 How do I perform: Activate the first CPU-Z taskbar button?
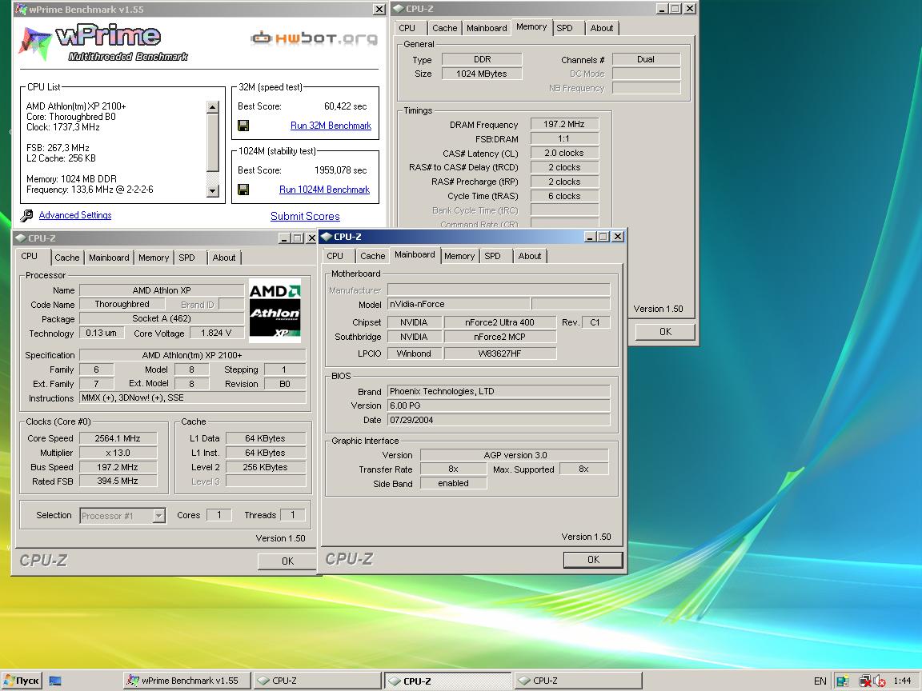tap(318, 681)
